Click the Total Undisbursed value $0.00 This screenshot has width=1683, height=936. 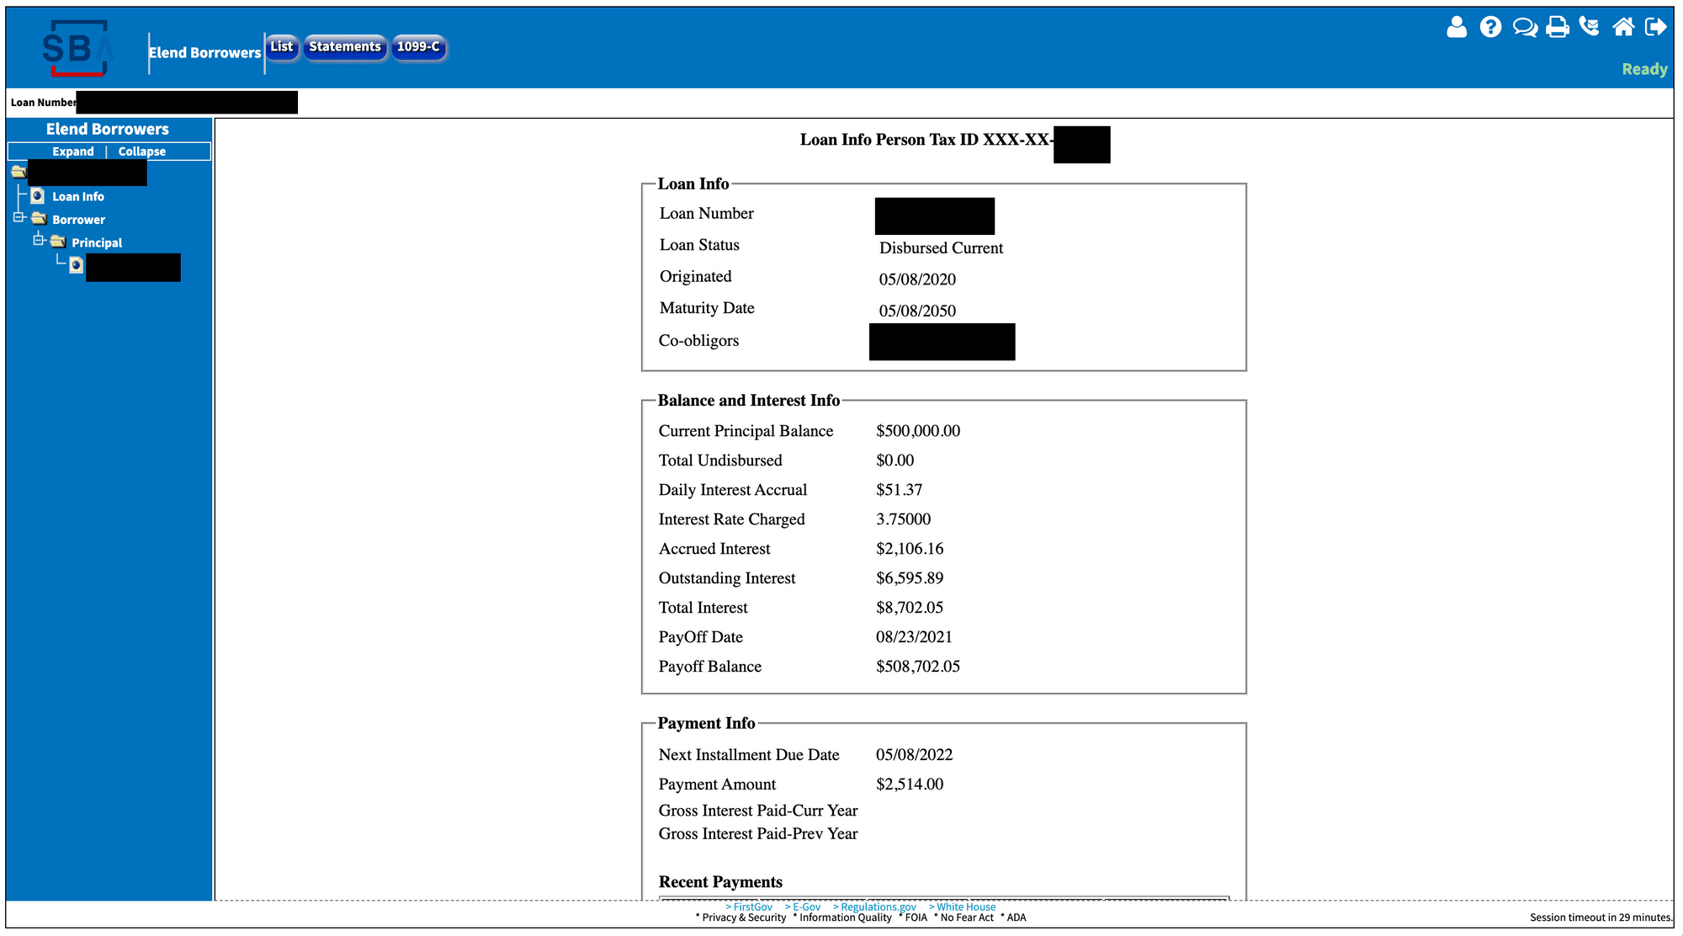click(895, 460)
